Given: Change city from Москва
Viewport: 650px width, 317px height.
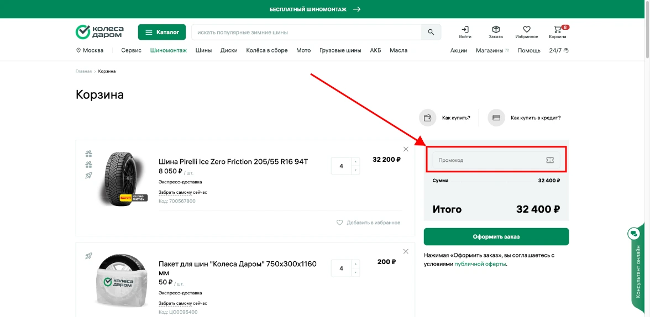Looking at the screenshot, I should 90,50.
